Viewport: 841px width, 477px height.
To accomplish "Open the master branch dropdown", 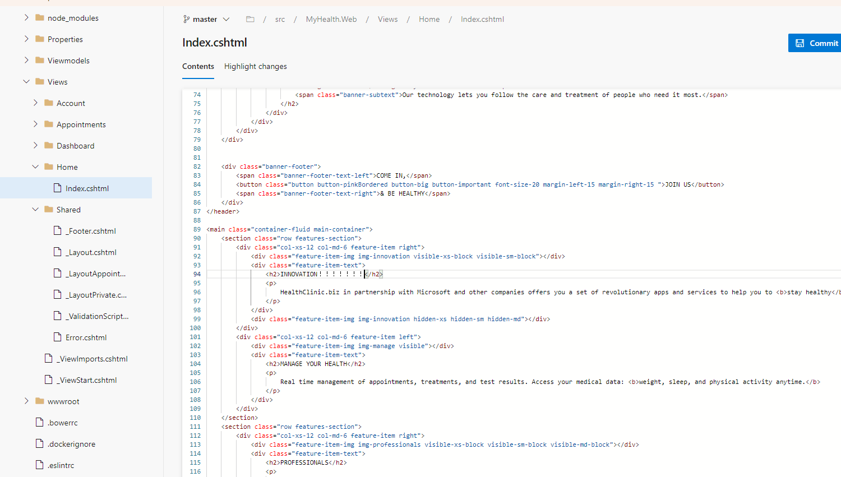I will [206, 19].
